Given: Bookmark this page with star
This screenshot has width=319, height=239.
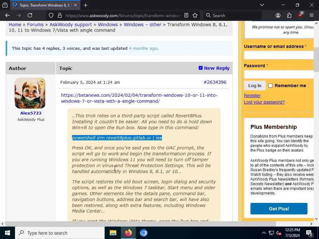Looking at the screenshot, I should 195,16.
